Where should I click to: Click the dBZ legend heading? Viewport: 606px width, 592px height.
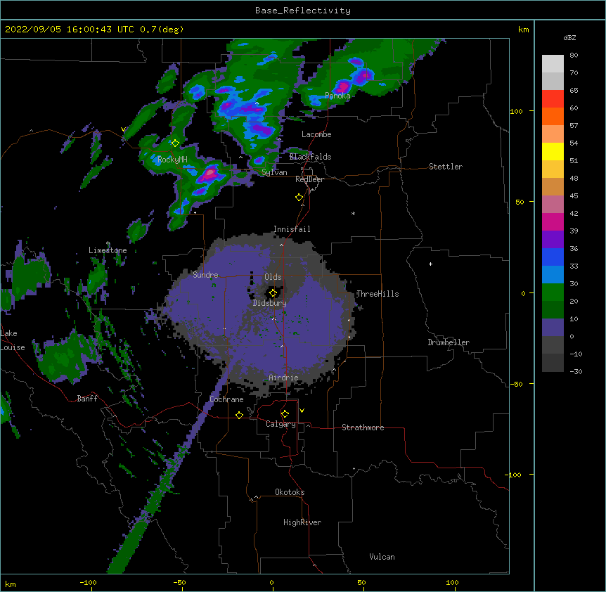point(569,37)
